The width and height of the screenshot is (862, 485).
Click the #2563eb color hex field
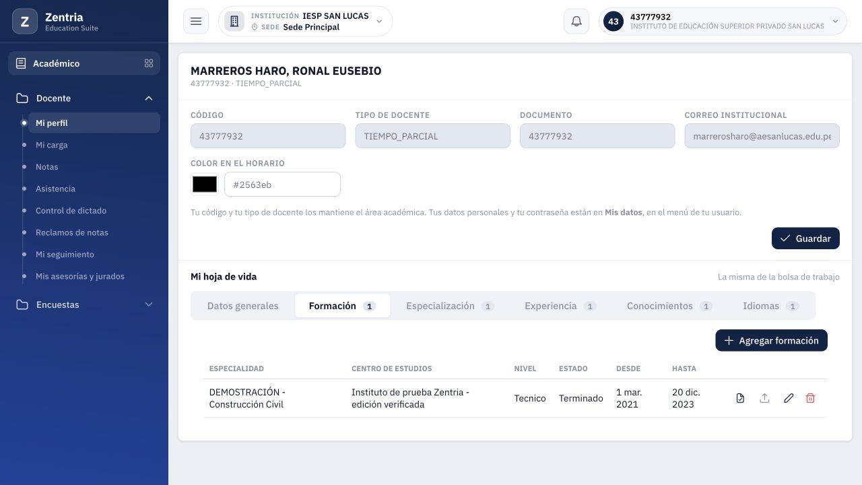point(282,184)
